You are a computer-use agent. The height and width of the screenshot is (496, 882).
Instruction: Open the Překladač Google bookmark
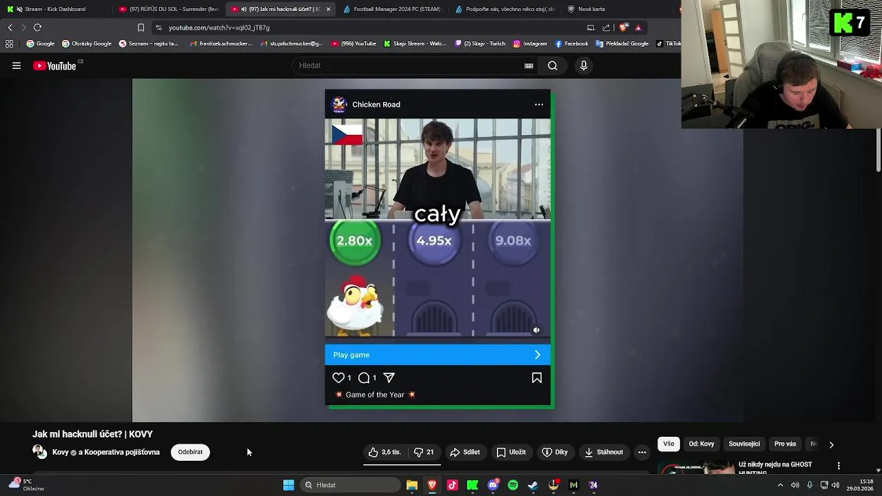[622, 43]
